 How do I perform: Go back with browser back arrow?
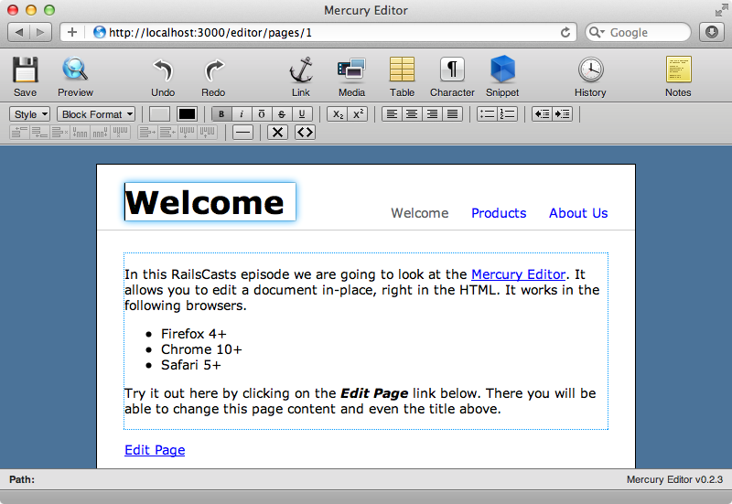19,32
